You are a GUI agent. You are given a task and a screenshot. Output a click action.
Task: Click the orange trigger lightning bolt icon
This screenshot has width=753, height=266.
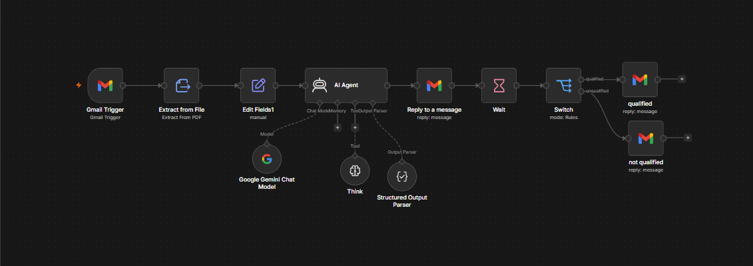click(x=79, y=85)
